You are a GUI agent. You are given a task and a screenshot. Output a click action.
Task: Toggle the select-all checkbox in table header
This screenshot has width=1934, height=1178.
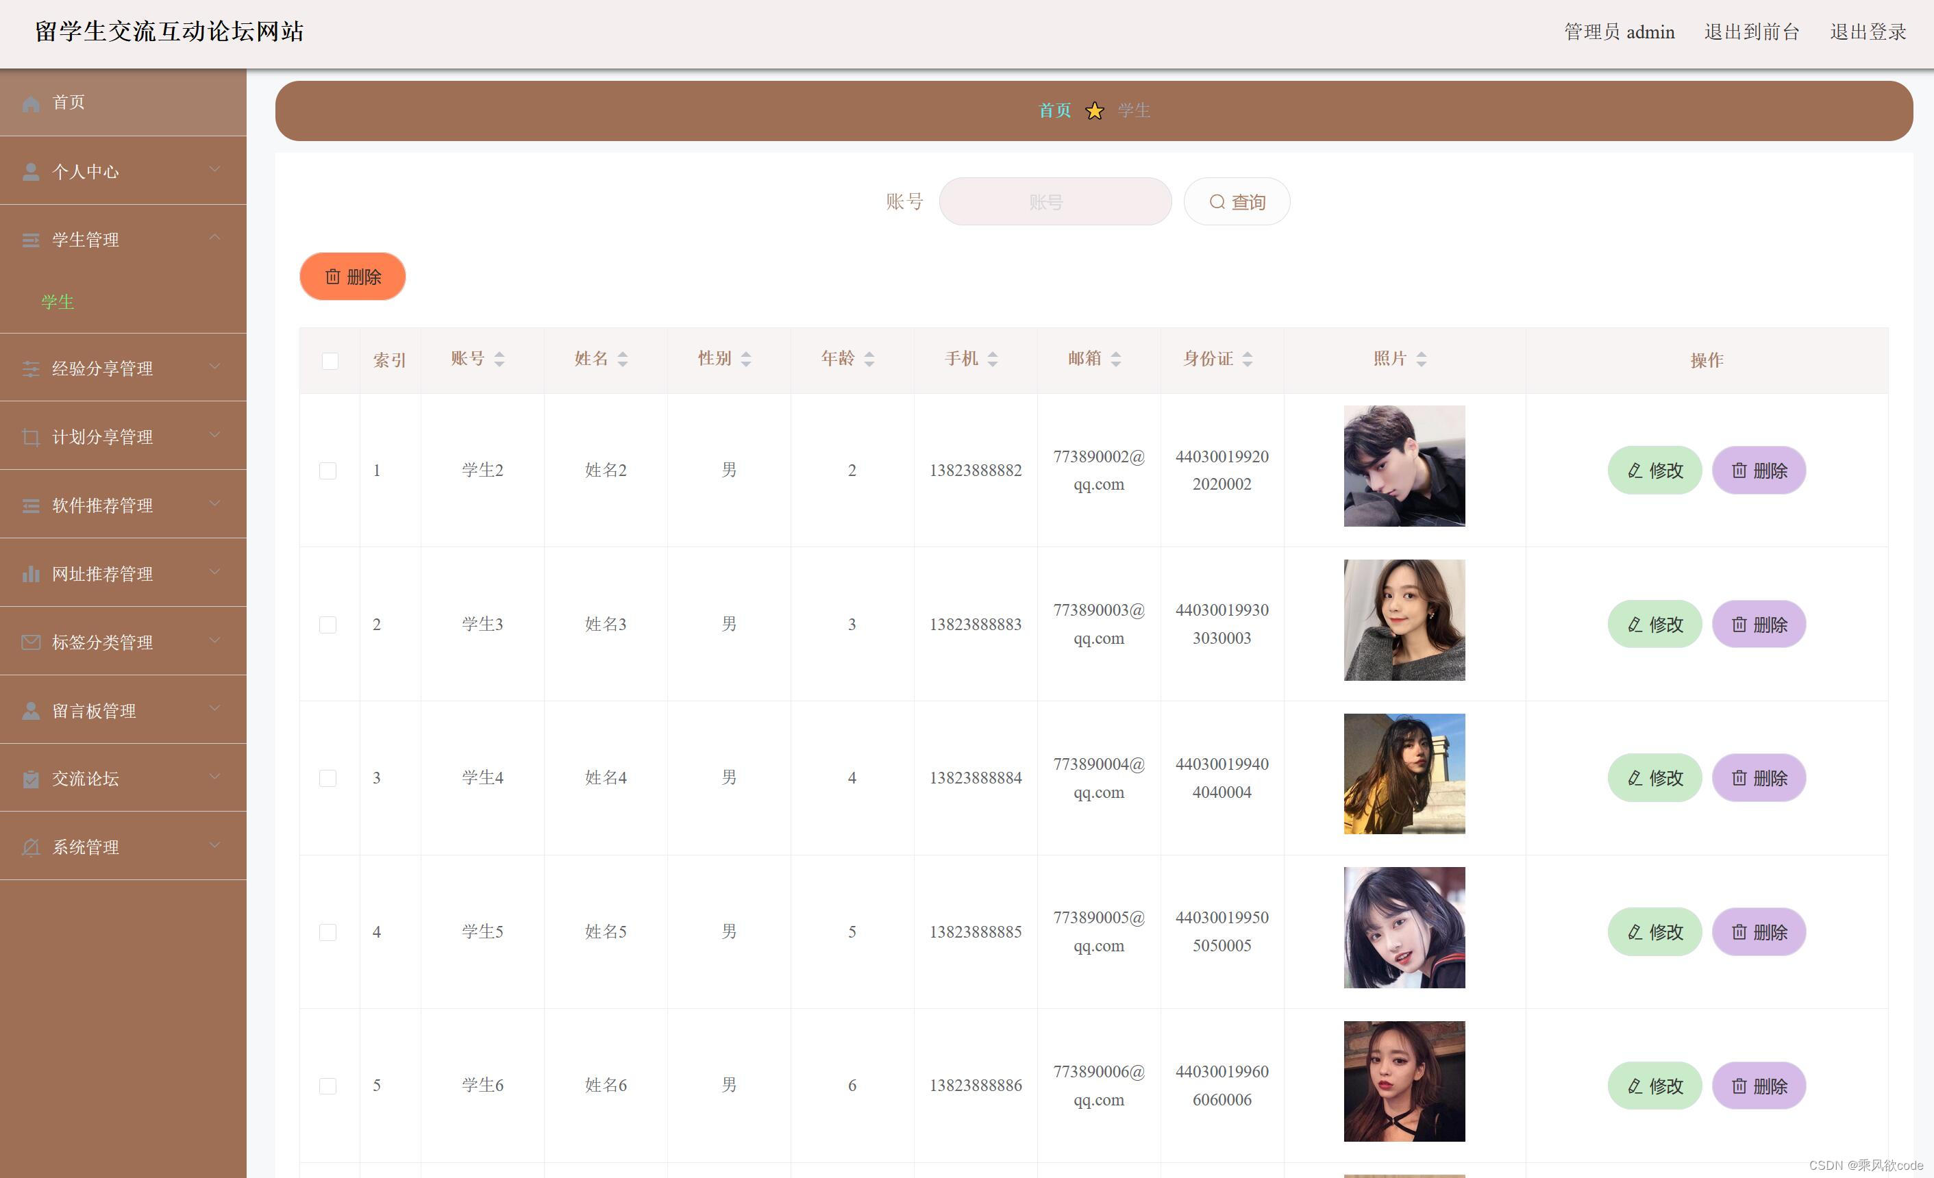tap(330, 361)
